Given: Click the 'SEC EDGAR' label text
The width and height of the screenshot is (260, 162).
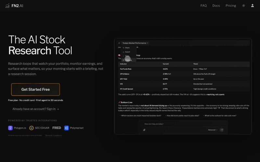Looking at the screenshot, I should [42, 128].
